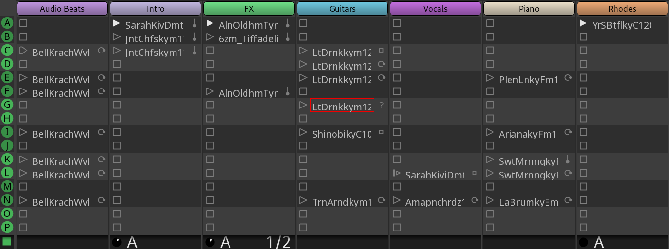669x249 pixels.
Task: Trigger the SarahKiviDmt clip in Vocals
Action: [x=397, y=173]
